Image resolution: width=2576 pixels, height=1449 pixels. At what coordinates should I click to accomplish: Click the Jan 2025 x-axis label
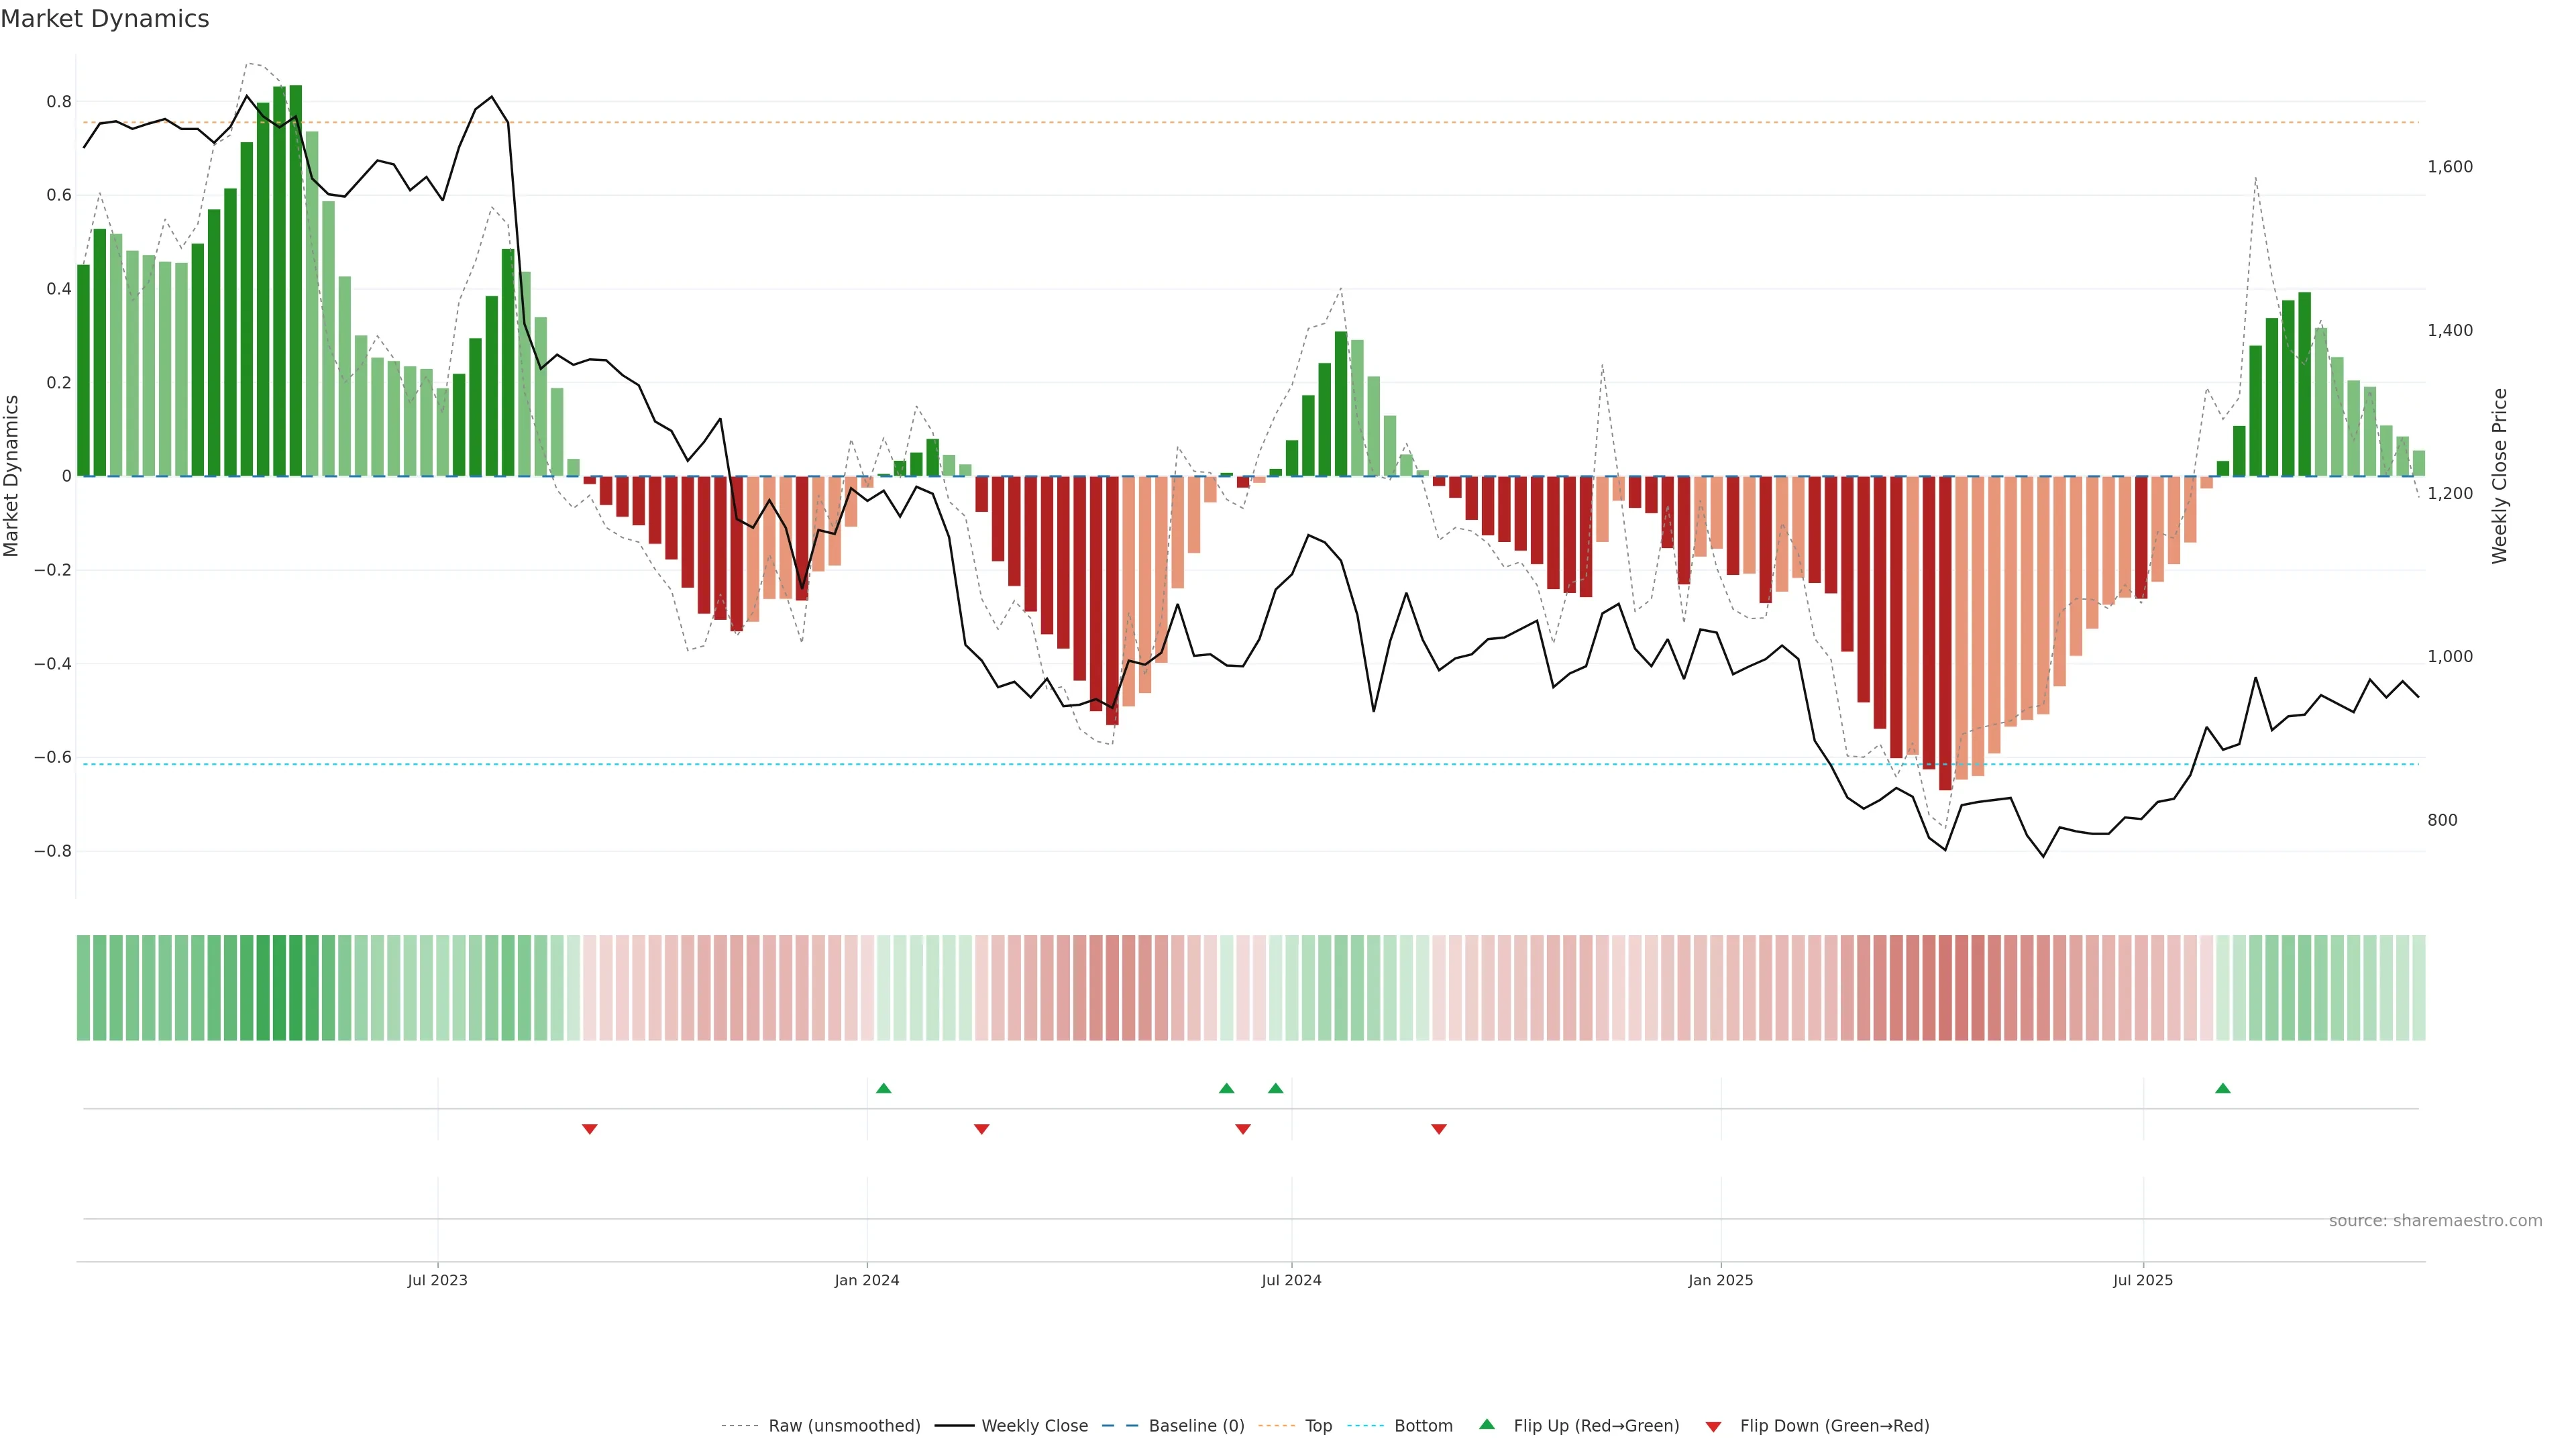pos(1720,1280)
